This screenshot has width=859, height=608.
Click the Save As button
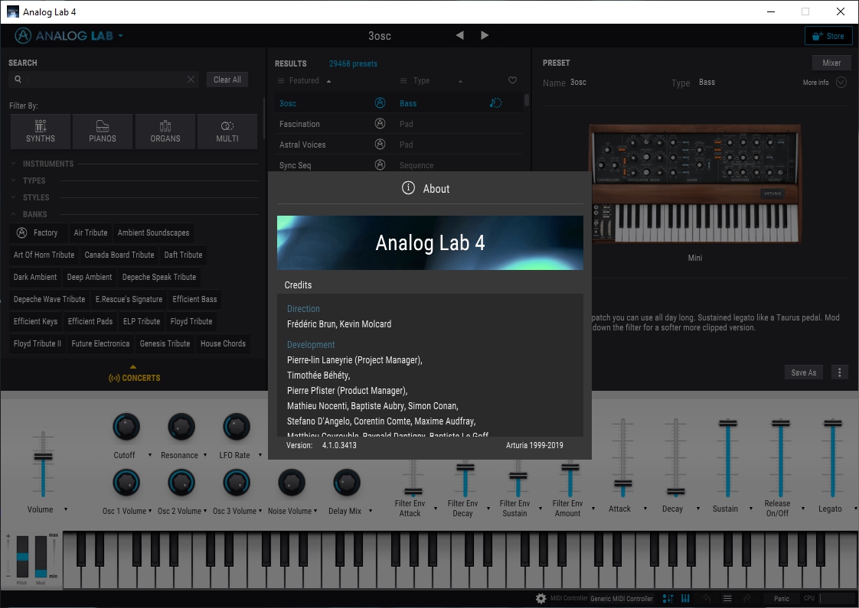804,372
